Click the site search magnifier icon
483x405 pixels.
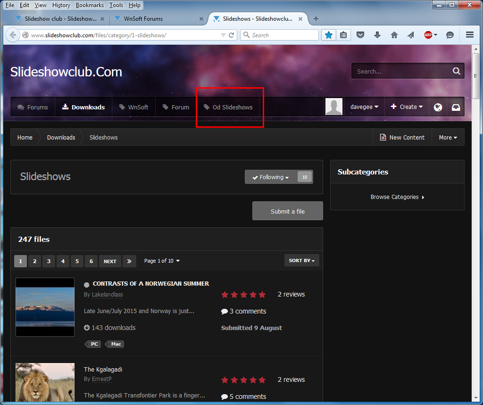pyautogui.click(x=456, y=71)
